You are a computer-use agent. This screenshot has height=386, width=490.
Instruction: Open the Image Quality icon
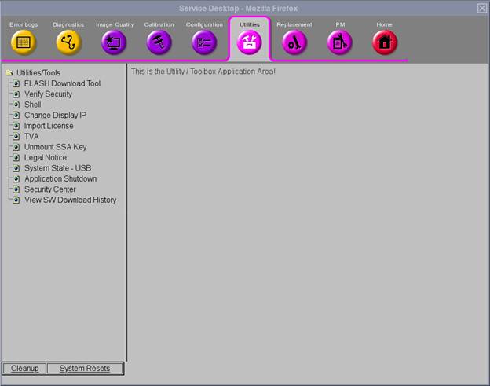(114, 42)
